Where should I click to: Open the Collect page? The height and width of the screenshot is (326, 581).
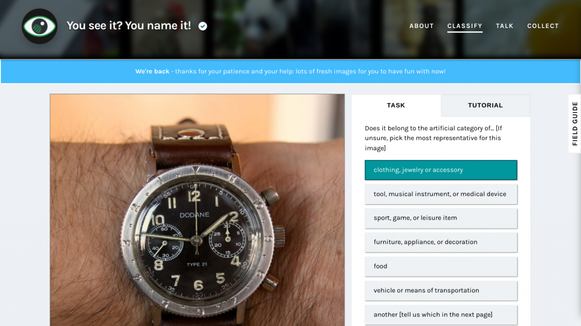click(543, 26)
